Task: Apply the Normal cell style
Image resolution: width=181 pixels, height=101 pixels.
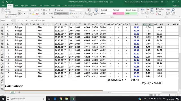Action: click(x=106, y=13)
